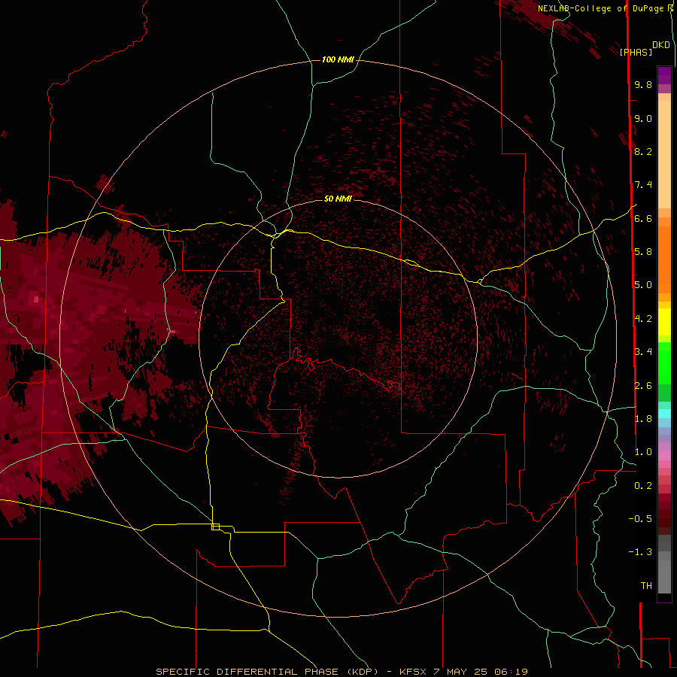This screenshot has height=677, width=677.
Task: Click the 3.4 legend value
Action: pyautogui.click(x=643, y=352)
